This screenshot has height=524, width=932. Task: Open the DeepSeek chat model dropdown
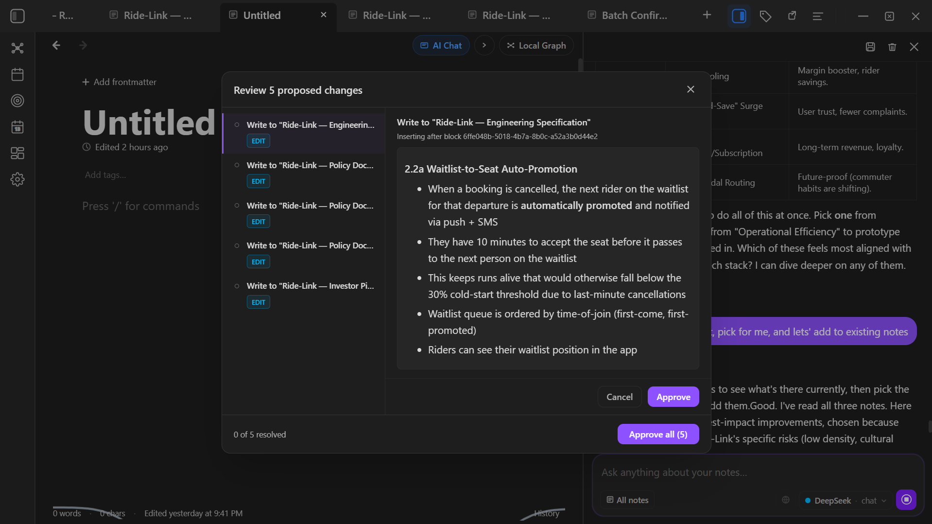(846, 500)
